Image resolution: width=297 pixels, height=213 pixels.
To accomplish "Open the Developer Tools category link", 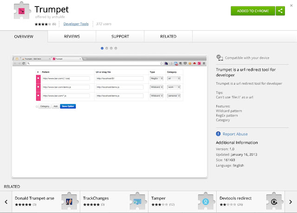I will coord(76,24).
